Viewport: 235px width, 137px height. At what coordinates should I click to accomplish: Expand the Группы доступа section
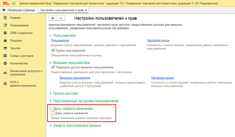pyautogui.click(x=65, y=94)
